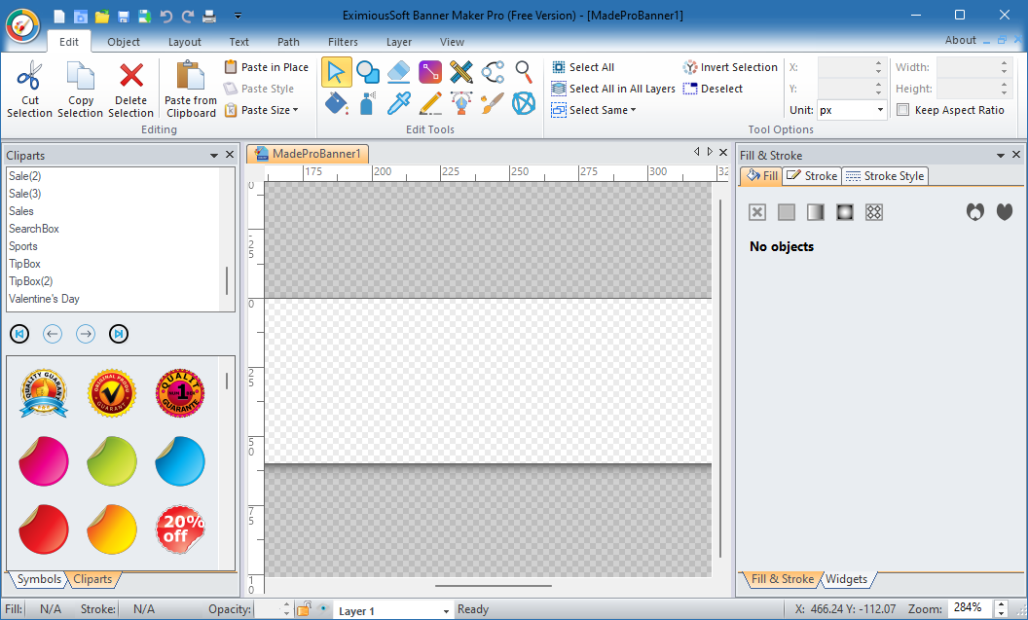Viewport: 1028px width, 620px height.
Task: Select the Spray can tool
Action: point(368,102)
